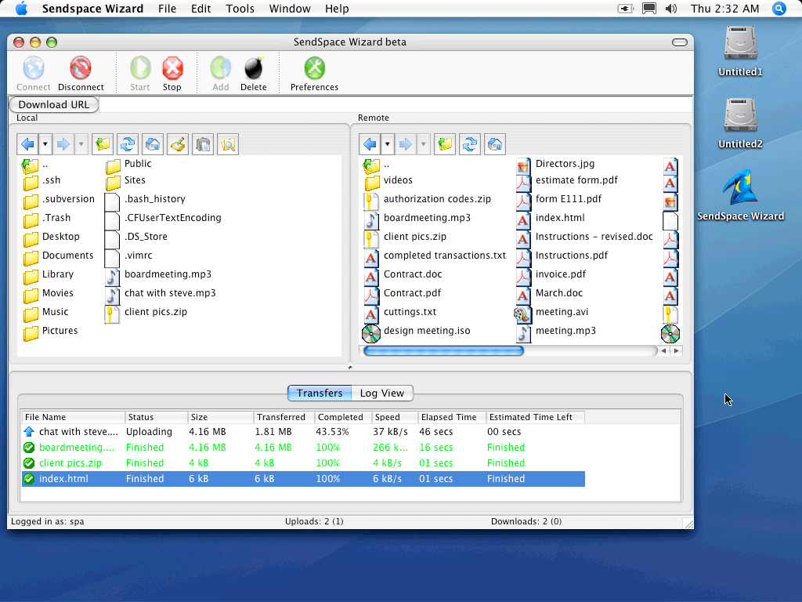Open Local forward history dropdown arrow

(x=81, y=144)
